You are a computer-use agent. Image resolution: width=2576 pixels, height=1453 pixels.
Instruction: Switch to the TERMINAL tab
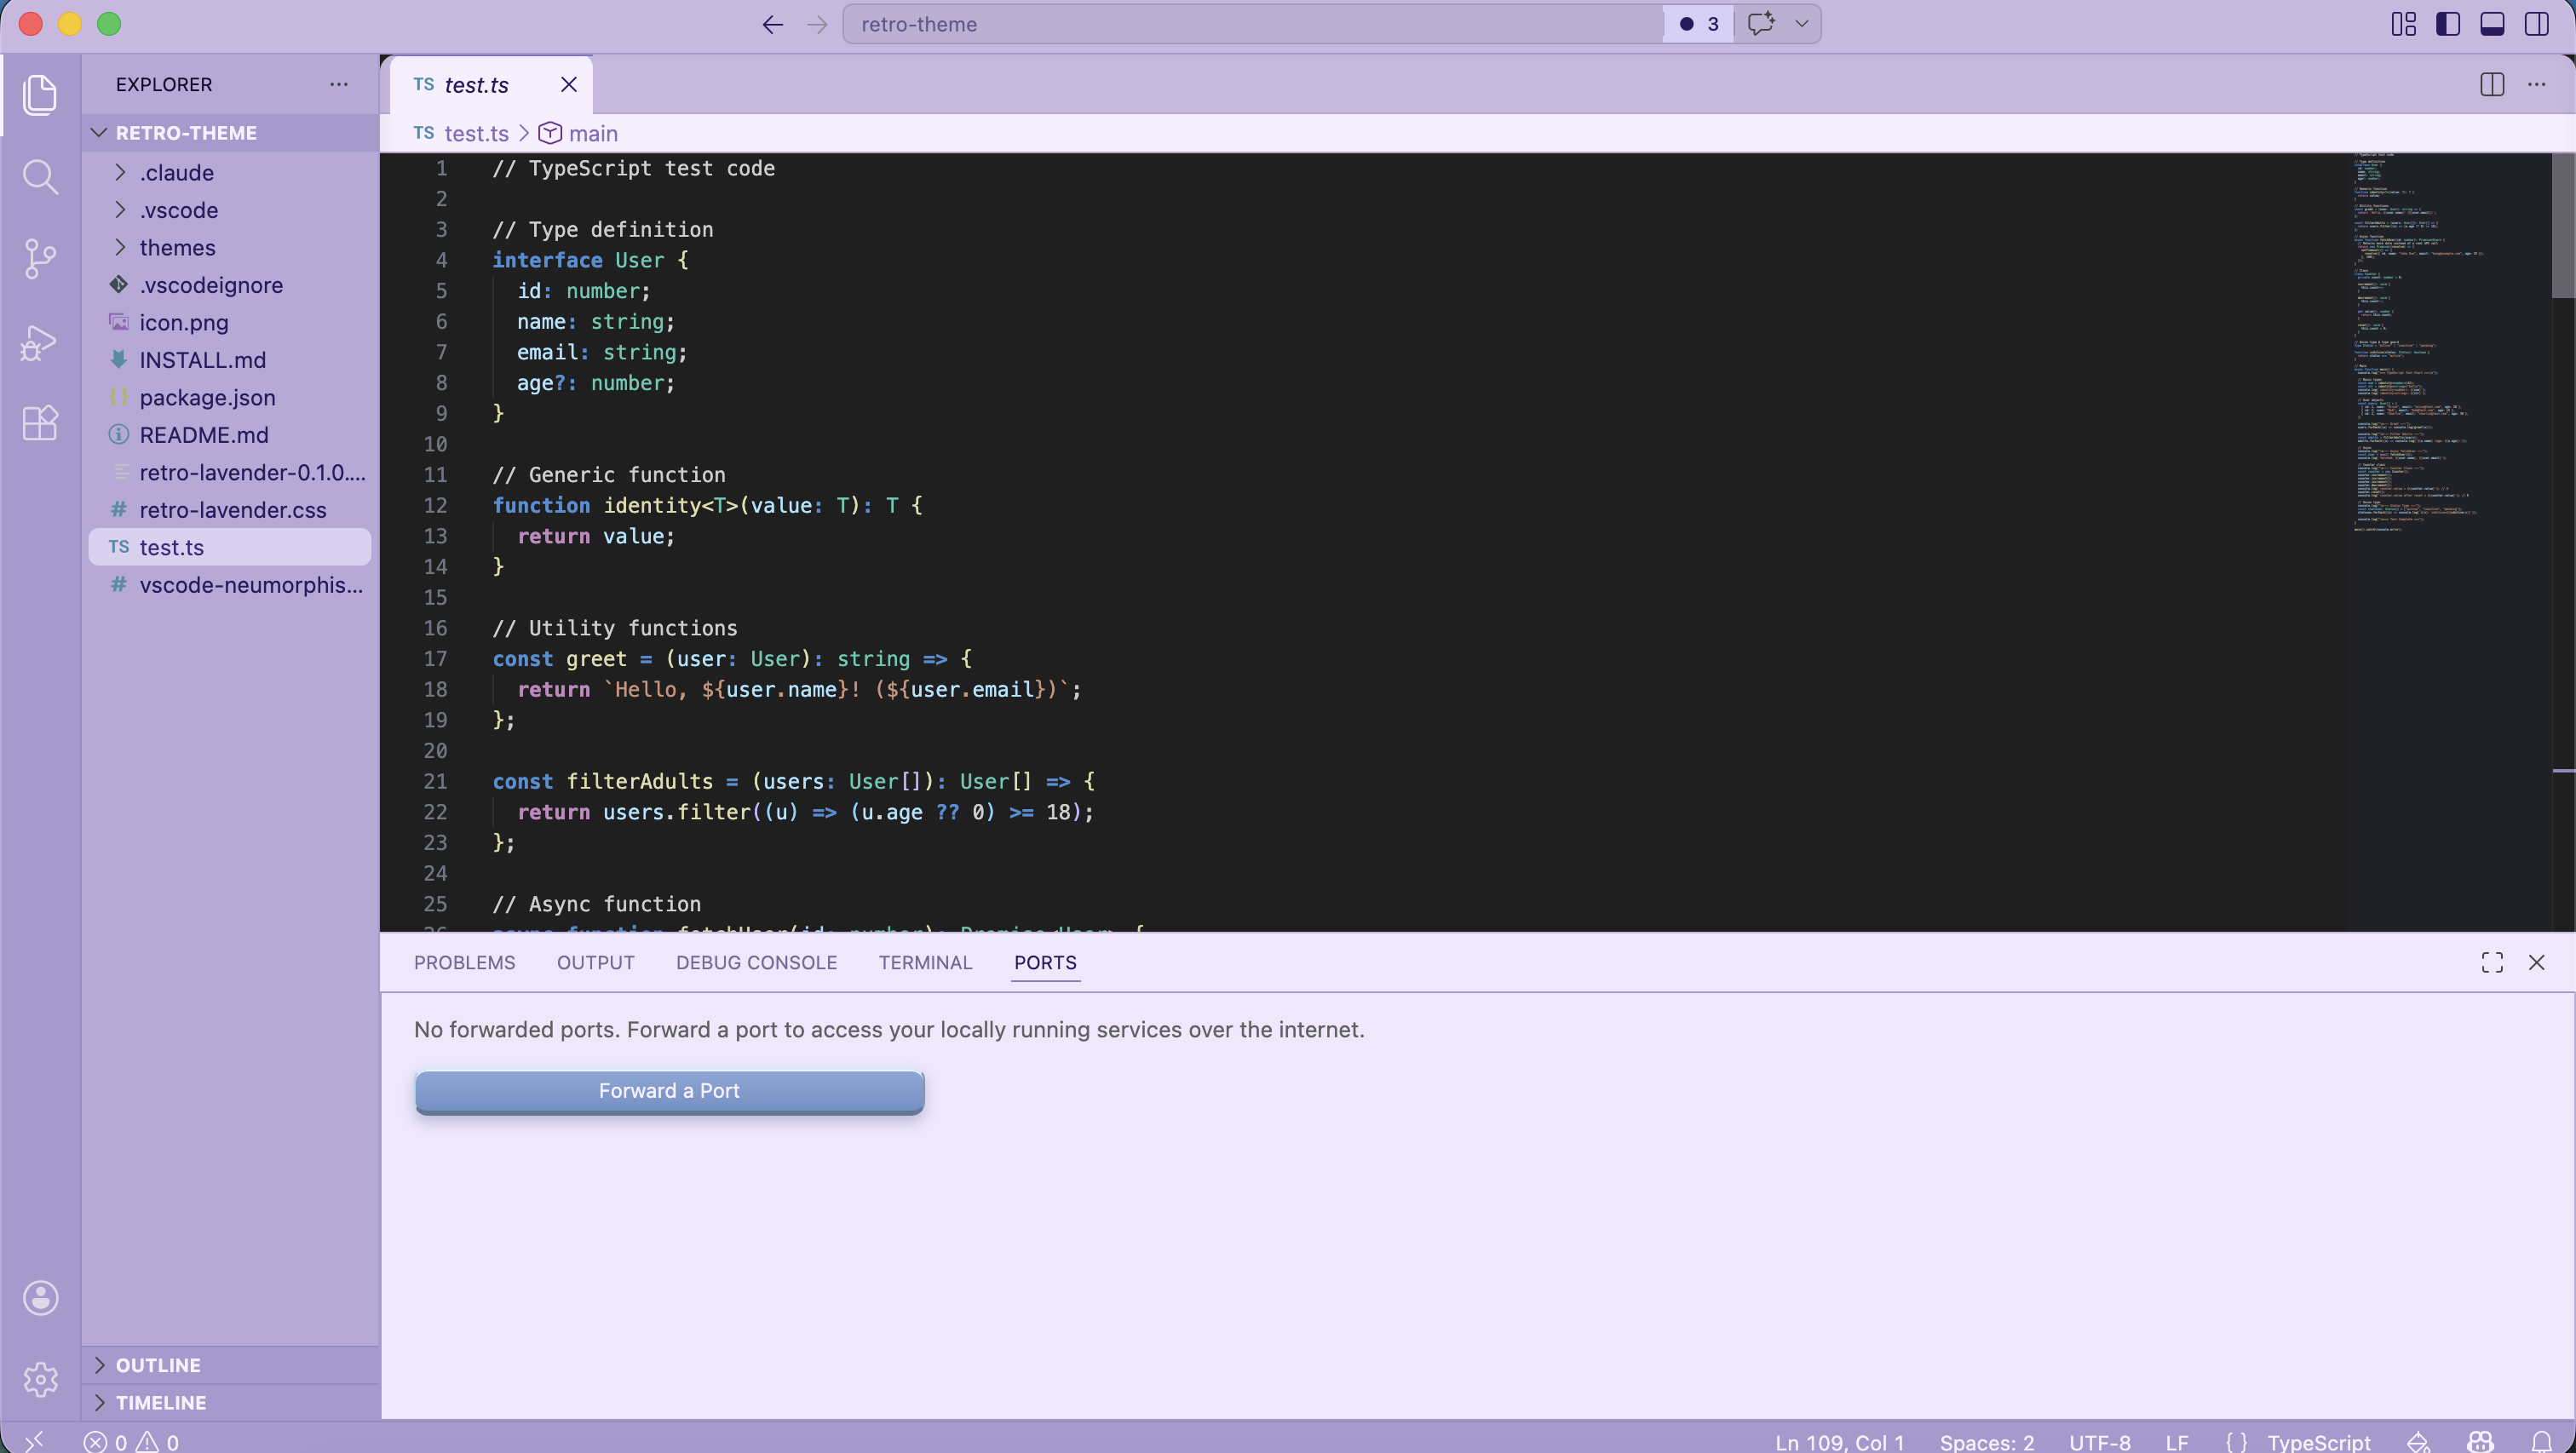tap(925, 962)
